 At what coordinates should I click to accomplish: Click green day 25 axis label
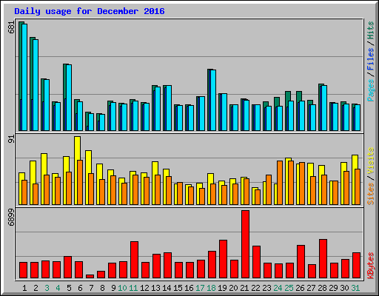tap(289, 288)
